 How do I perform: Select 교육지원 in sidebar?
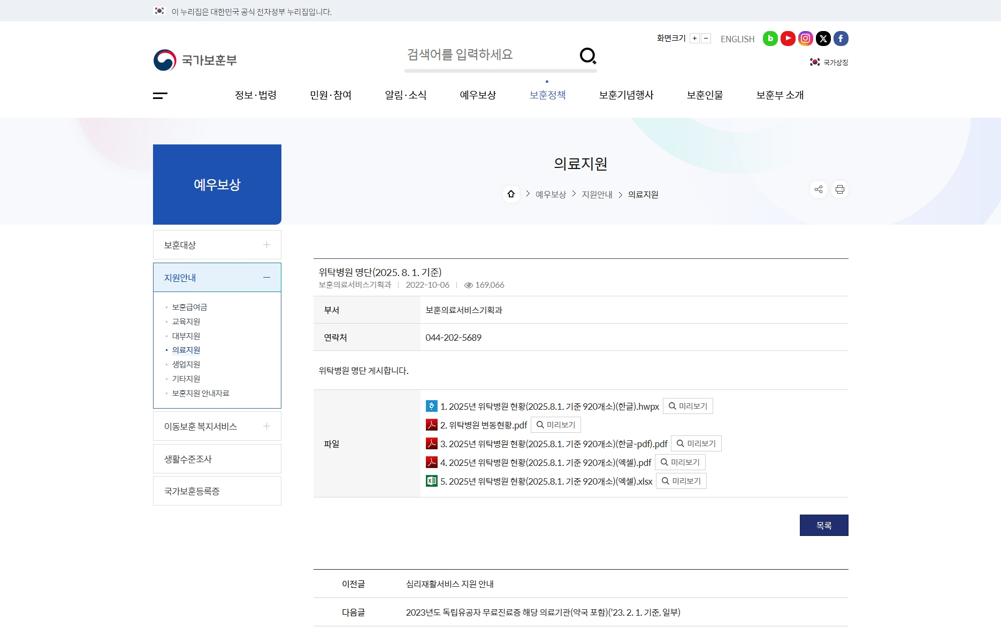[x=186, y=321]
